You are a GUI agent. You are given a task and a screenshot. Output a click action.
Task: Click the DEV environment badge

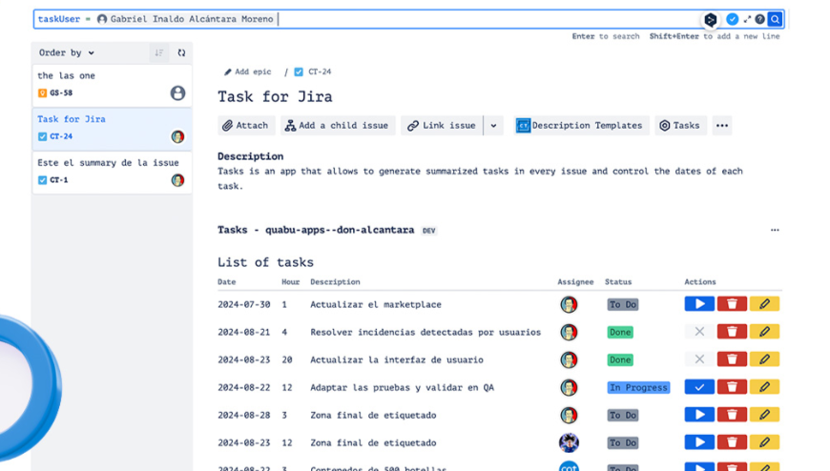(428, 231)
